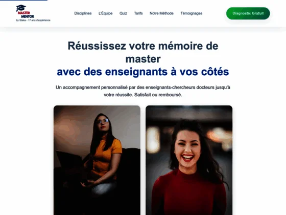Image resolution: width=286 pixels, height=215 pixels.
Task: View the Tarifs page
Action: pyautogui.click(x=138, y=13)
